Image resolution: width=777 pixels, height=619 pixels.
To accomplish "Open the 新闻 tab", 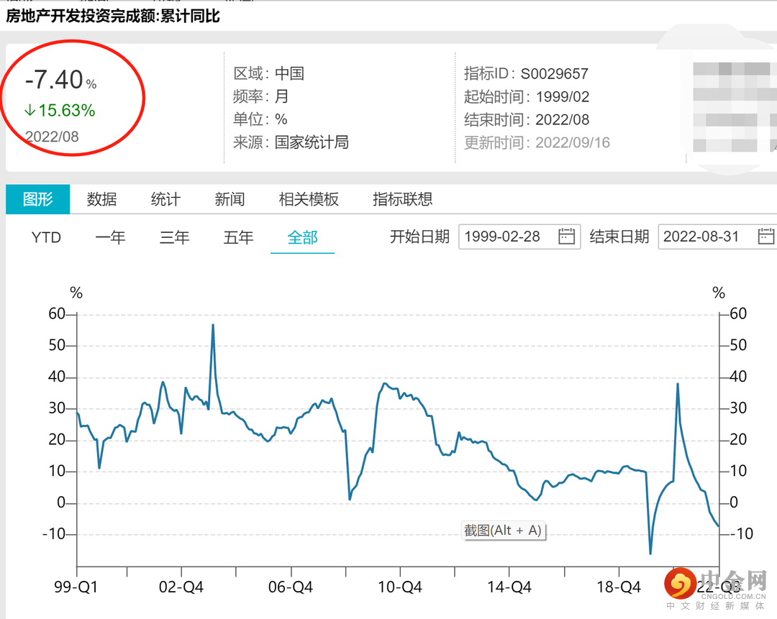I will pos(230,199).
